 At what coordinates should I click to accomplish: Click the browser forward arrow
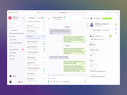[23, 12]
